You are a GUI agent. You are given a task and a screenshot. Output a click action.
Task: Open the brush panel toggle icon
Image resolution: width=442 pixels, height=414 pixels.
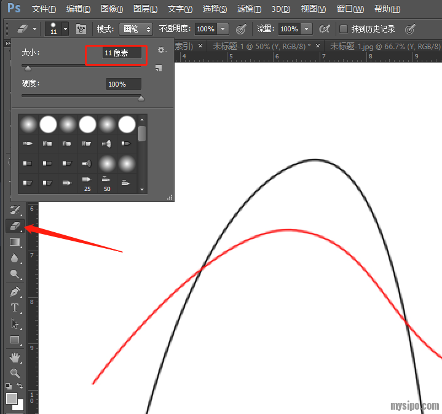coord(81,29)
